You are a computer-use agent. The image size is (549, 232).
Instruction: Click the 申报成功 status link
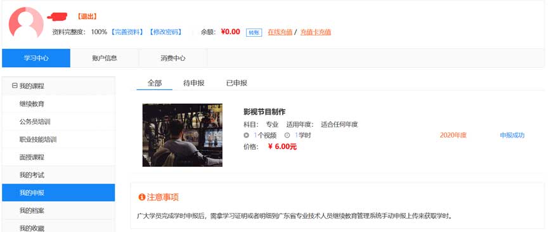coord(512,136)
